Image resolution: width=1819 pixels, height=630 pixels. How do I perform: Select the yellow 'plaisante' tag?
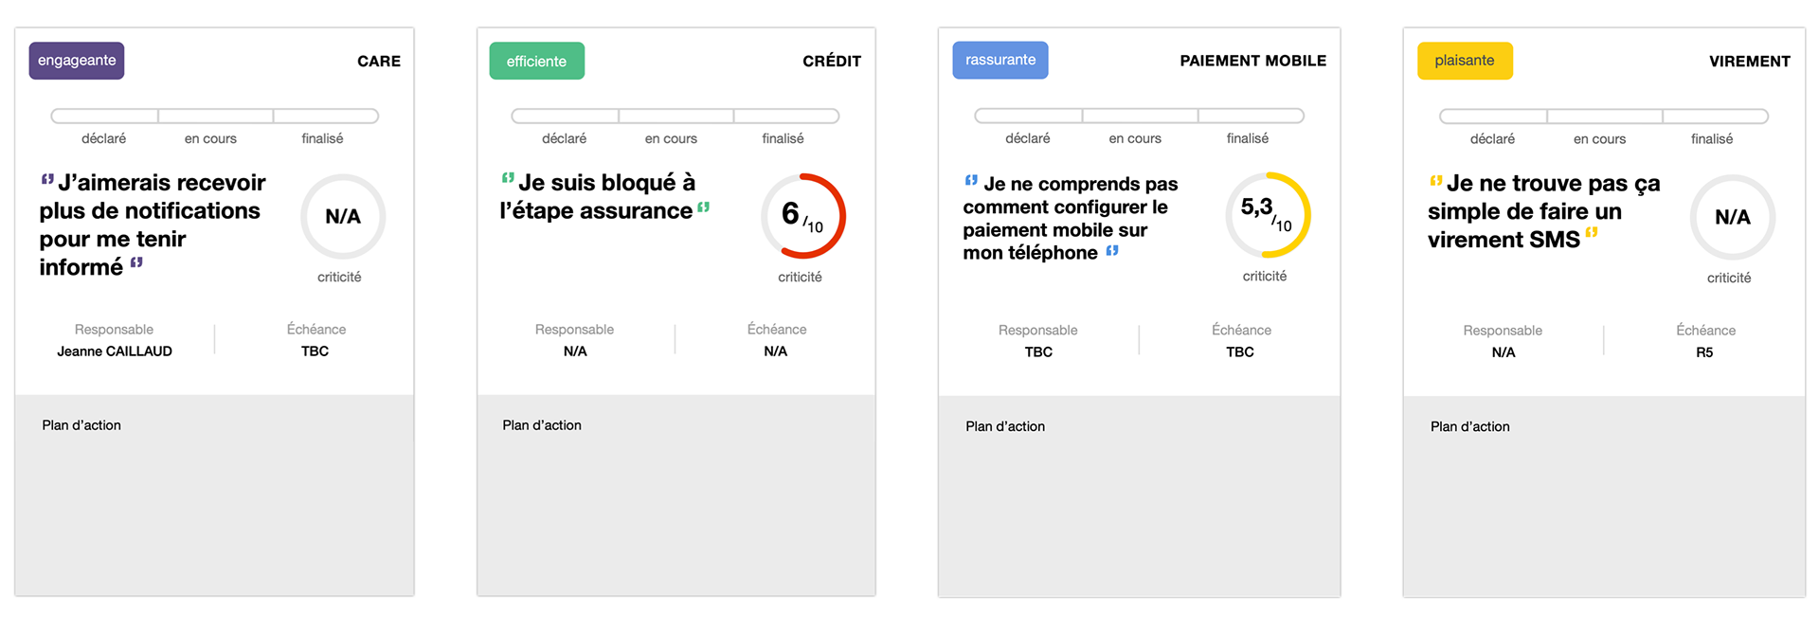[x=1465, y=61]
